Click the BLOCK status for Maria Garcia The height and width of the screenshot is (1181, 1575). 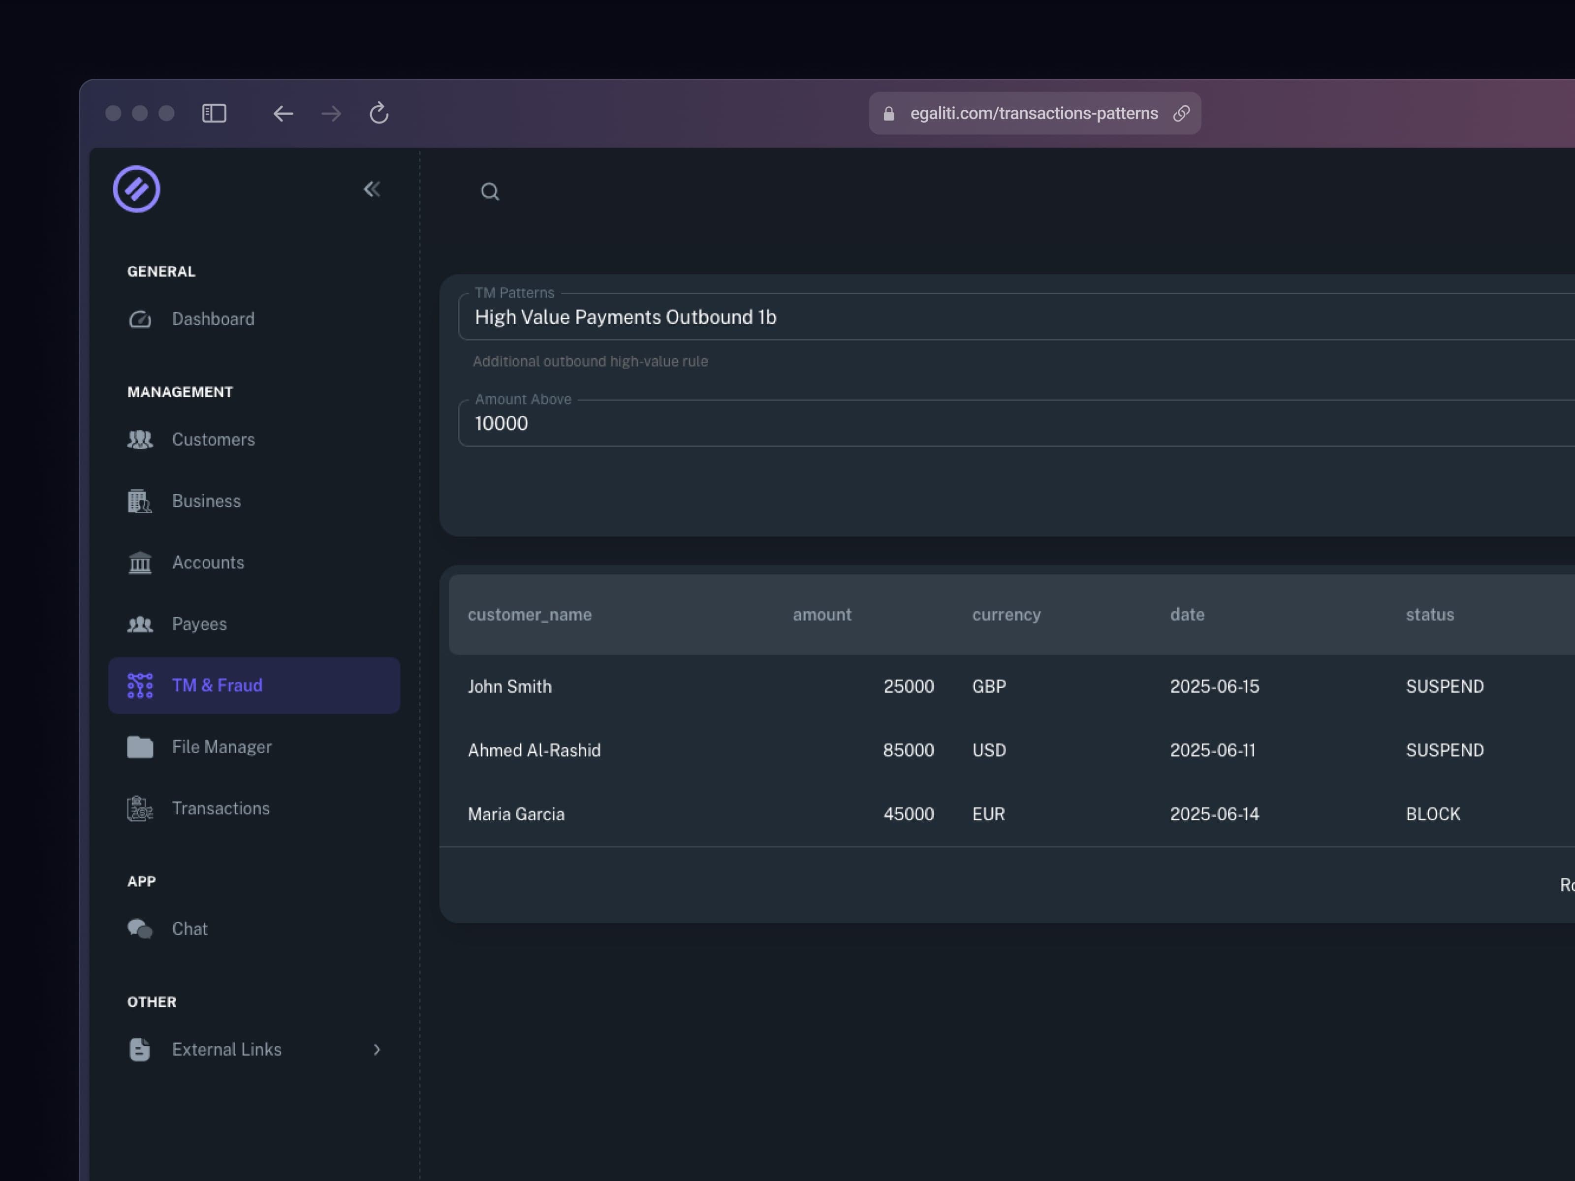coord(1433,814)
